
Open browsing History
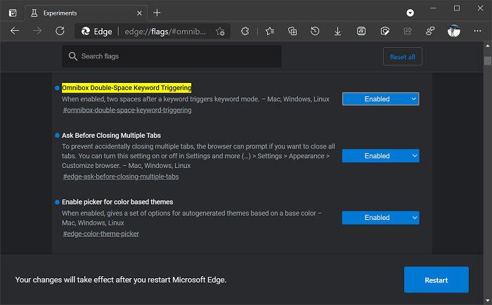point(315,31)
